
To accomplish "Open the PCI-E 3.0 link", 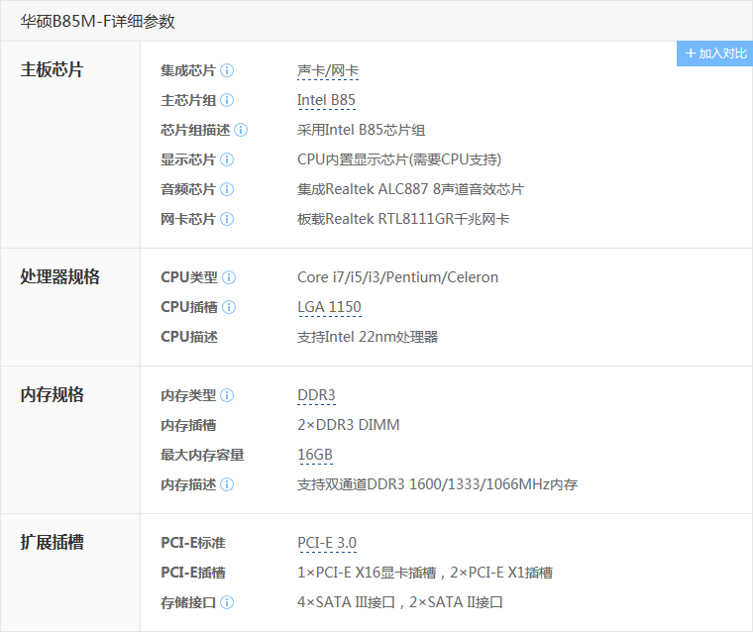I will (327, 543).
